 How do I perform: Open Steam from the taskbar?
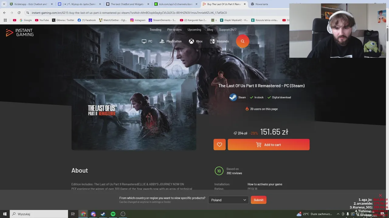point(103,214)
